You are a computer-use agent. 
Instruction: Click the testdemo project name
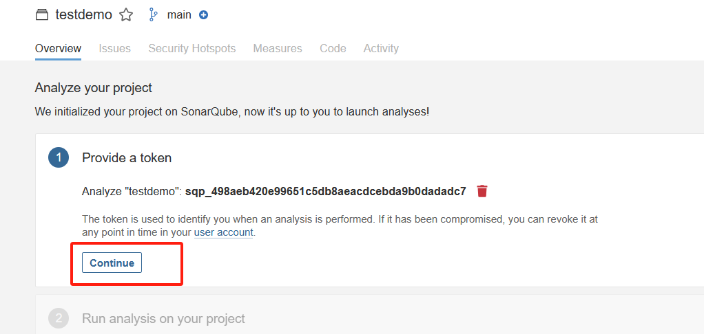point(83,14)
